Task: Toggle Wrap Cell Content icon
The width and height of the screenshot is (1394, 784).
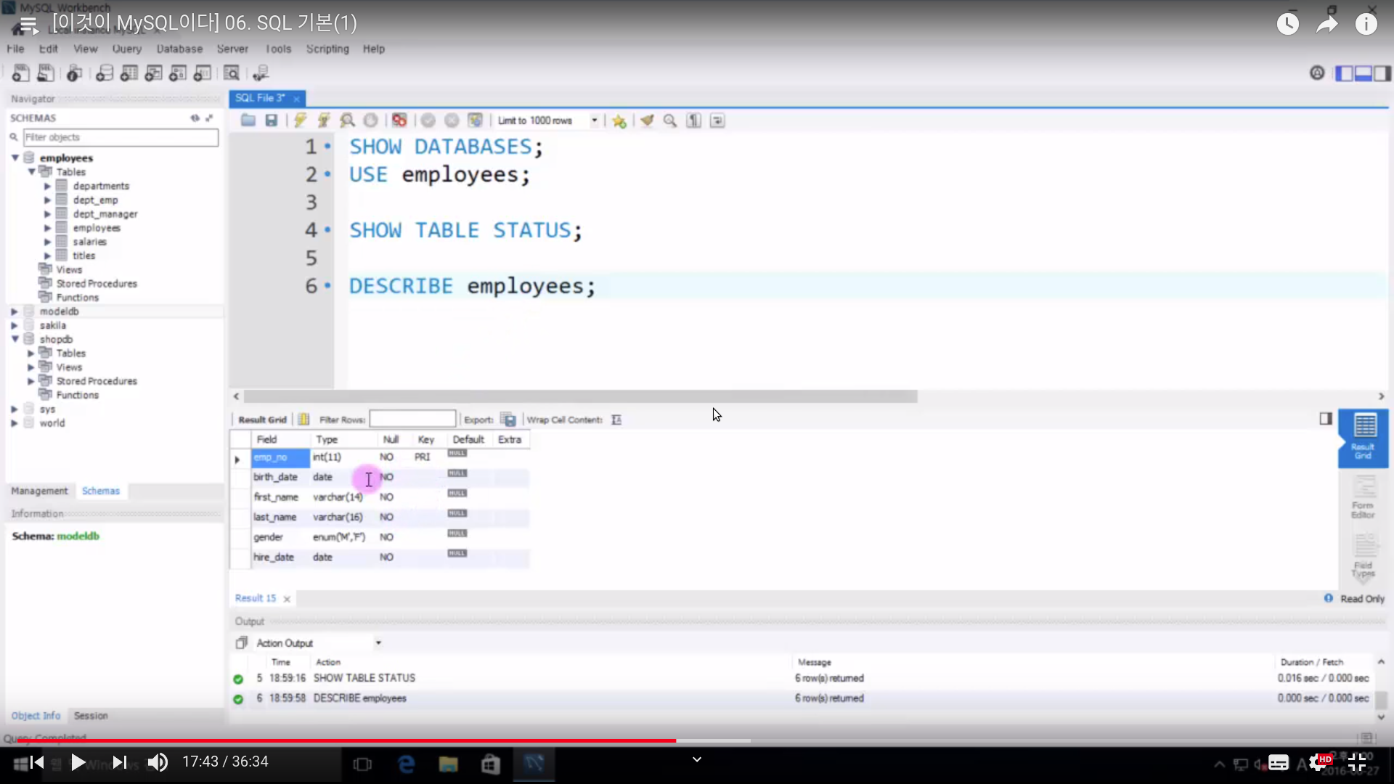Action: click(x=616, y=420)
